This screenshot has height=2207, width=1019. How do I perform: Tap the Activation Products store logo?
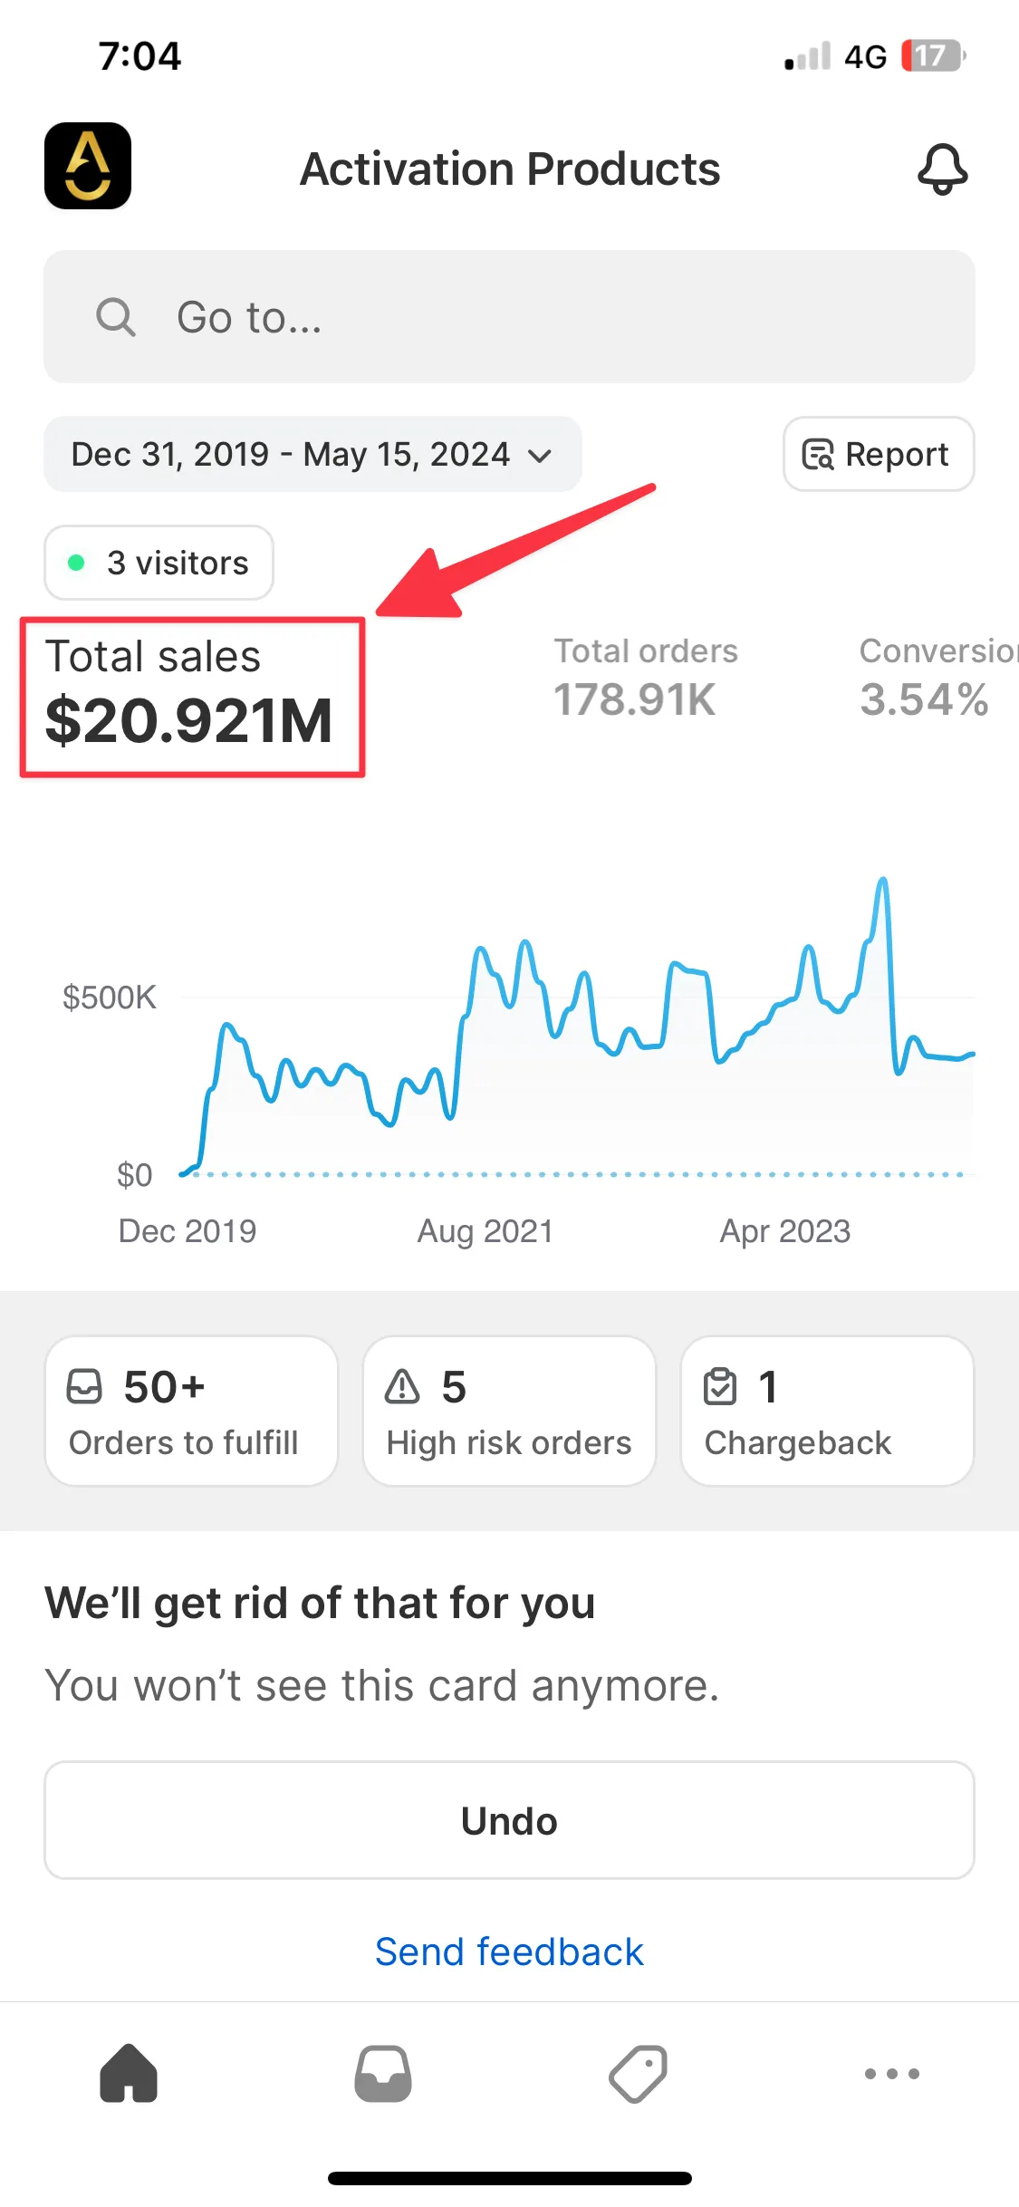pyautogui.click(x=88, y=166)
